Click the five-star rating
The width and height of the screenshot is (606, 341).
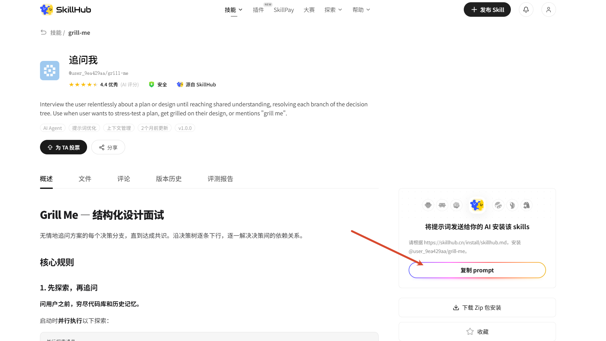(x=83, y=84)
